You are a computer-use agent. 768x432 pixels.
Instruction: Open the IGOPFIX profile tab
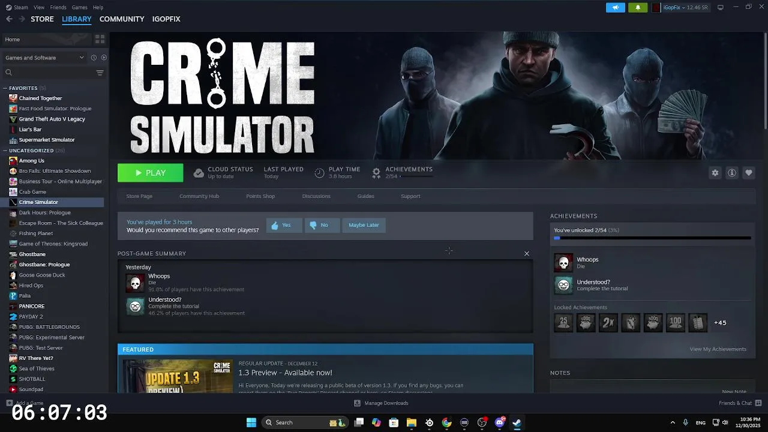tap(166, 19)
